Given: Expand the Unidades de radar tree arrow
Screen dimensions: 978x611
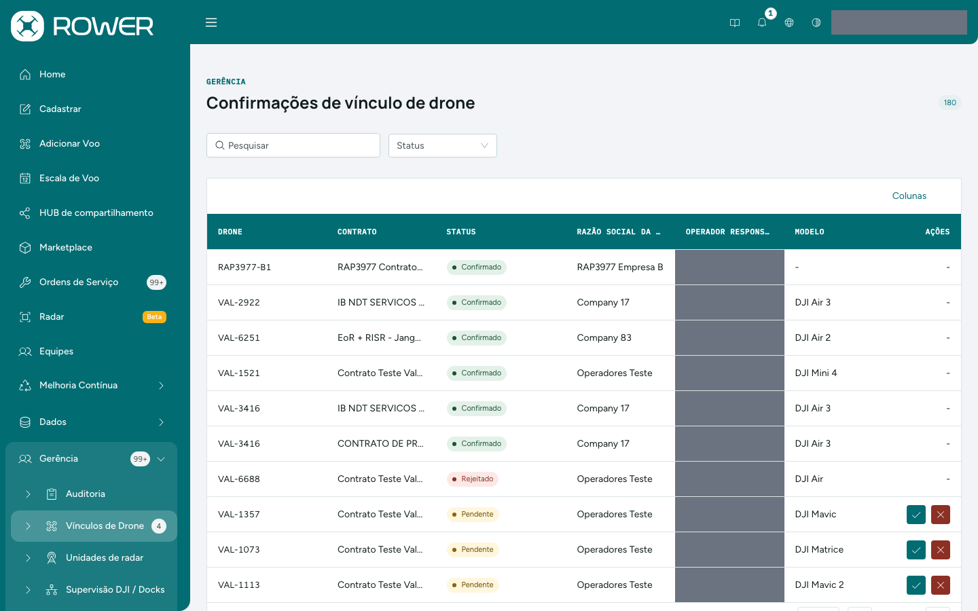Looking at the screenshot, I should tap(28, 557).
